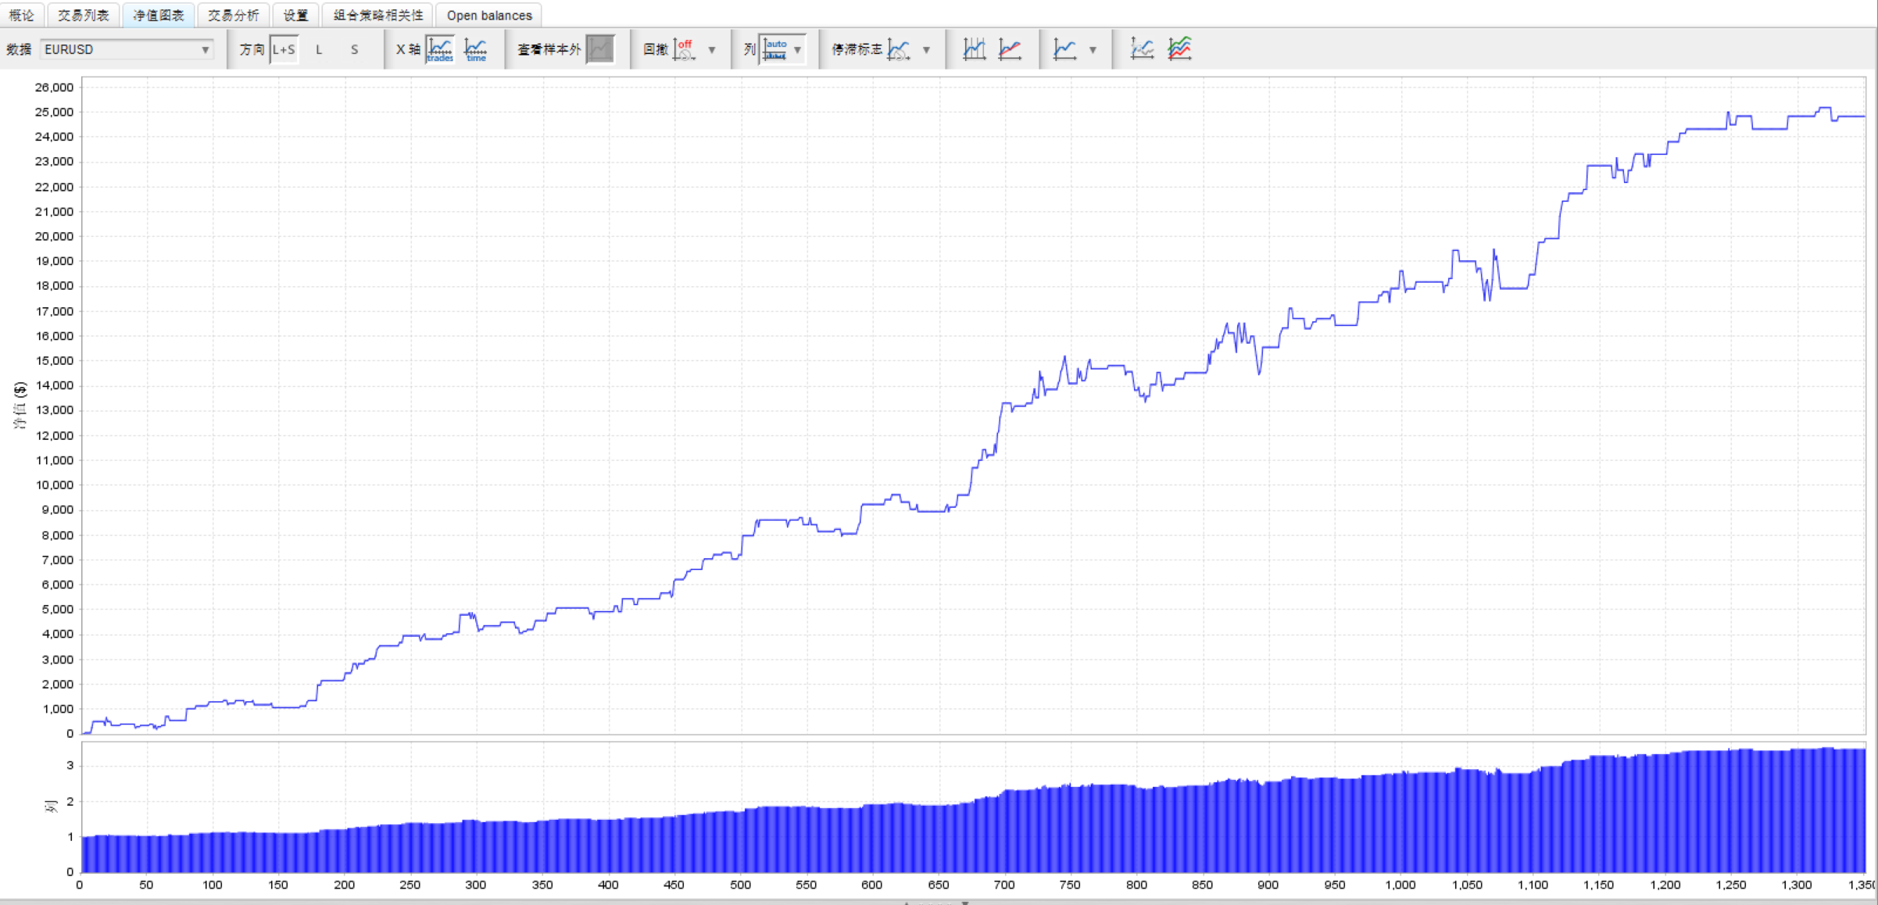Click the 数据 label
This screenshot has width=1878, height=905.
tap(19, 49)
